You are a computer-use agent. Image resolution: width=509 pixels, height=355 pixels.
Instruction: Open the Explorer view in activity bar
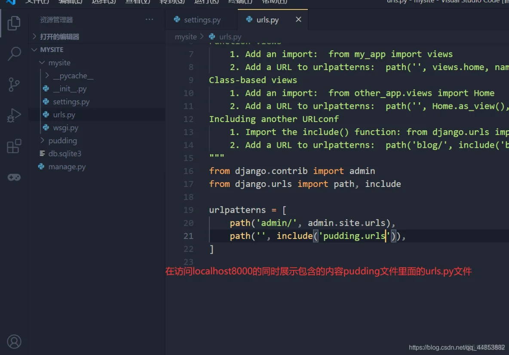(x=14, y=23)
